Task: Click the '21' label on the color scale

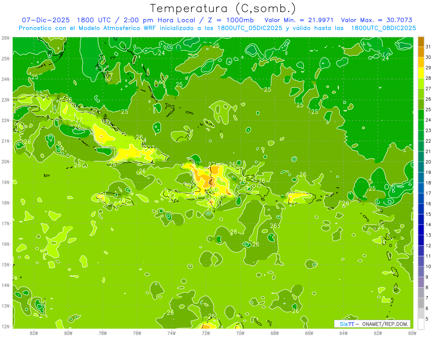Action: coord(429,151)
